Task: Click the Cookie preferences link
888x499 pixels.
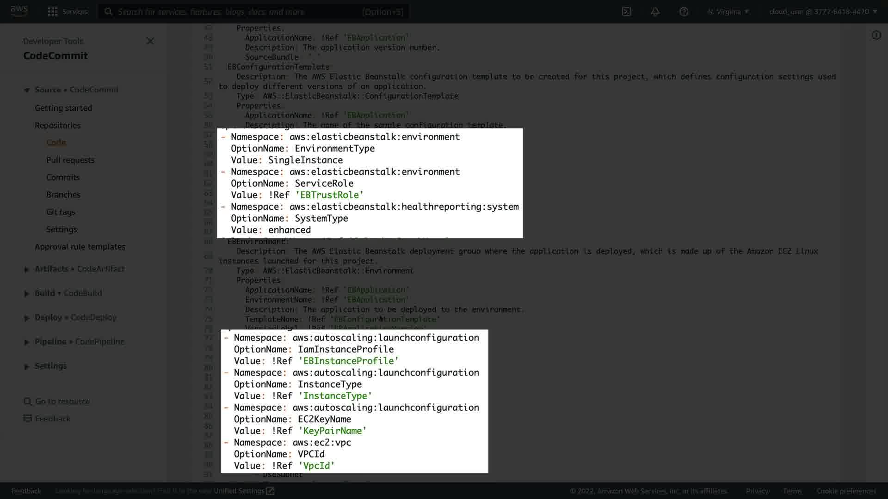Action: coord(846,491)
